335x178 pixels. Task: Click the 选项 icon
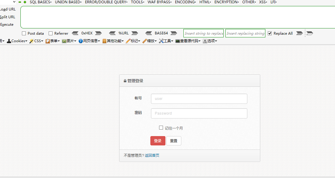point(205,41)
